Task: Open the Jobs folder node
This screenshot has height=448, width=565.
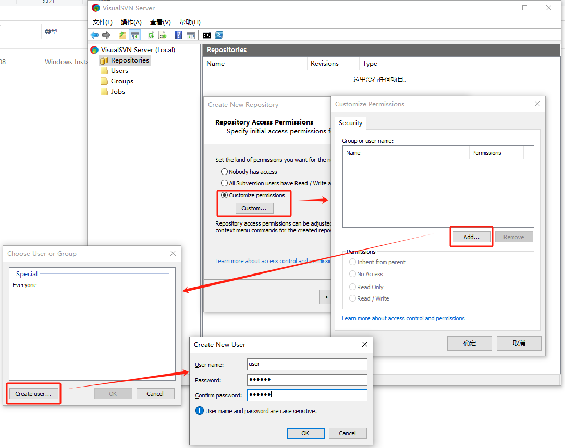Action: pyautogui.click(x=118, y=92)
